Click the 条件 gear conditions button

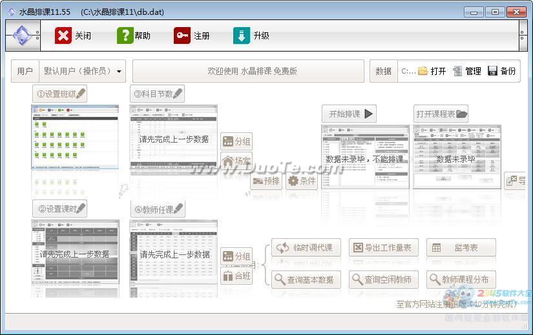302,181
